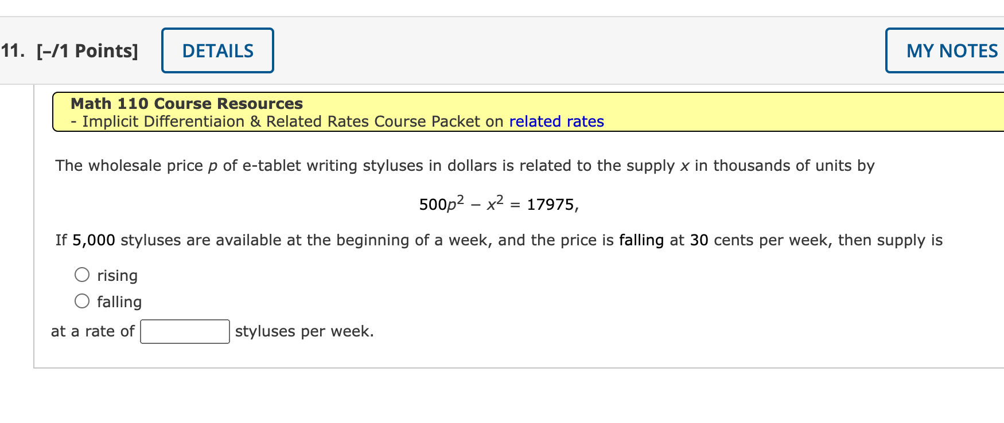Open the related rates course packet link

555,122
